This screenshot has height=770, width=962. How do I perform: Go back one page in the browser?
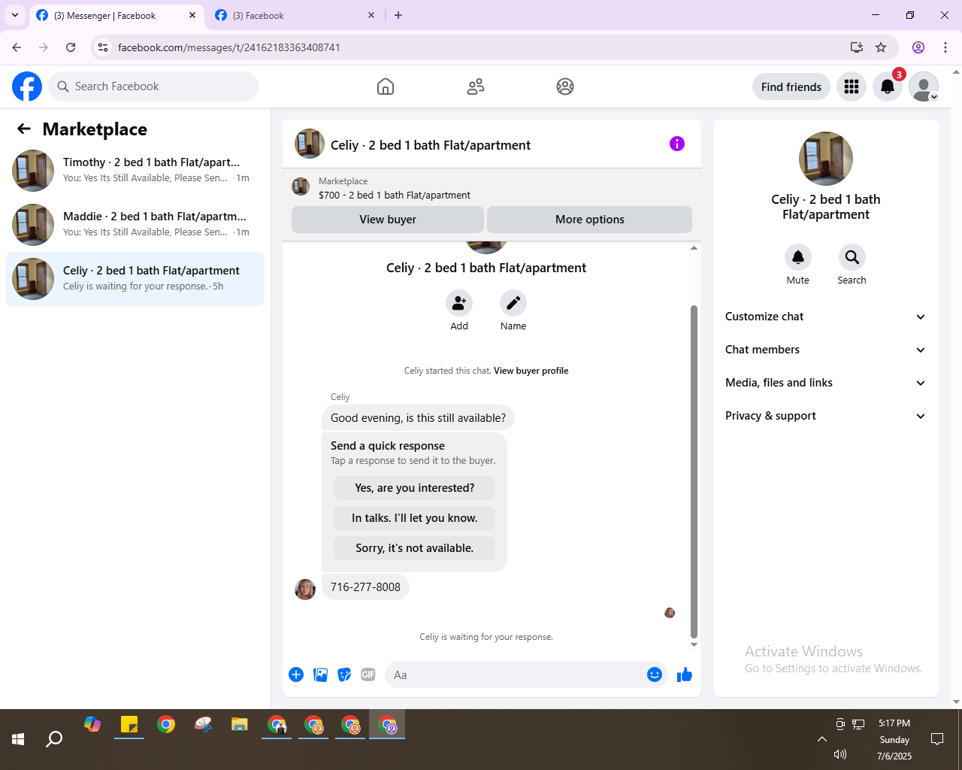17,47
